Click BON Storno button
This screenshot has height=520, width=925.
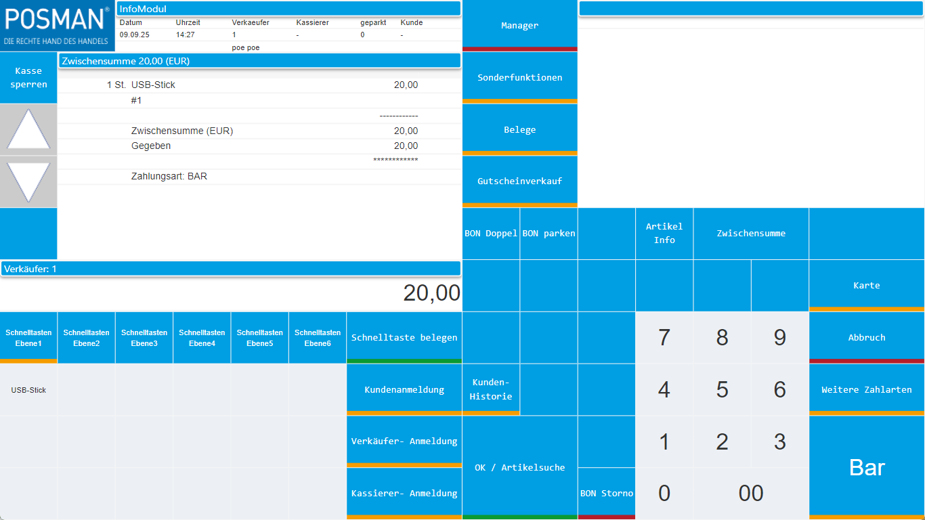606,493
